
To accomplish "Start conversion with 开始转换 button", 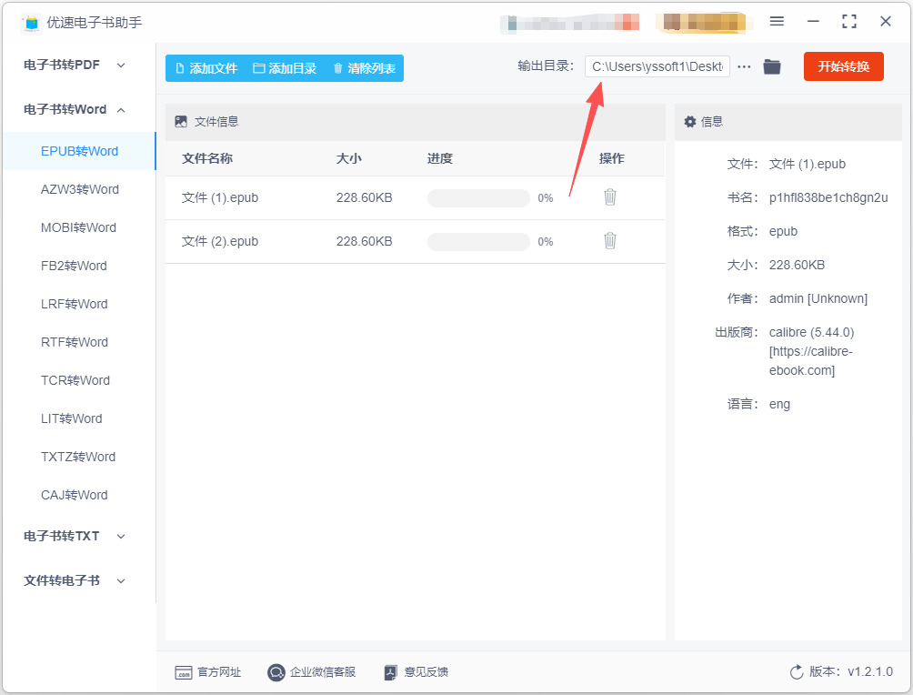I will point(843,66).
